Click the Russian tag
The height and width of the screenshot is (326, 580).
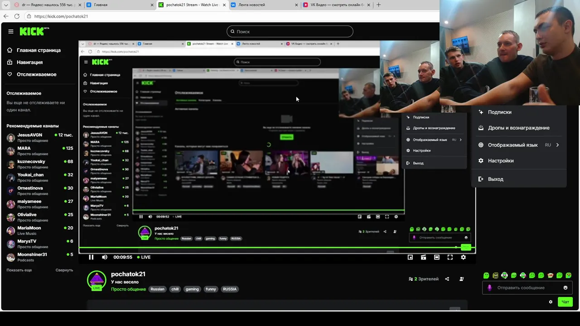pyautogui.click(x=157, y=289)
